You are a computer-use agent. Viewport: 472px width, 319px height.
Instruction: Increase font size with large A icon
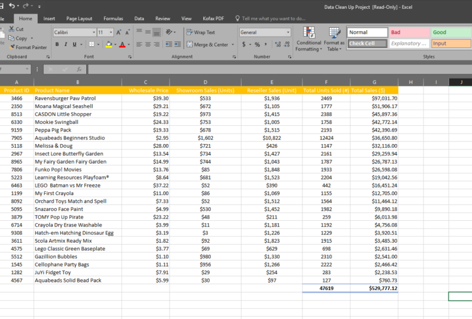coord(119,32)
